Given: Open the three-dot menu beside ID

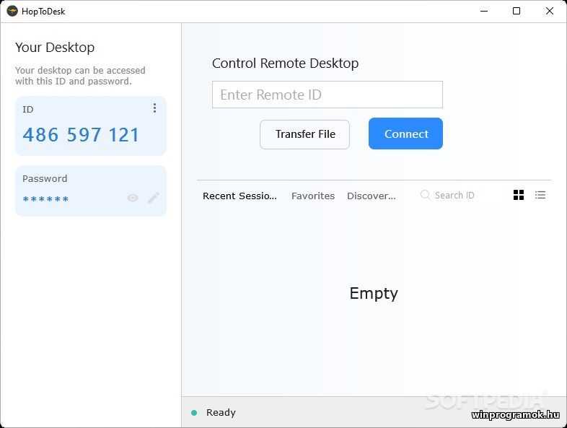Looking at the screenshot, I should 154,108.
